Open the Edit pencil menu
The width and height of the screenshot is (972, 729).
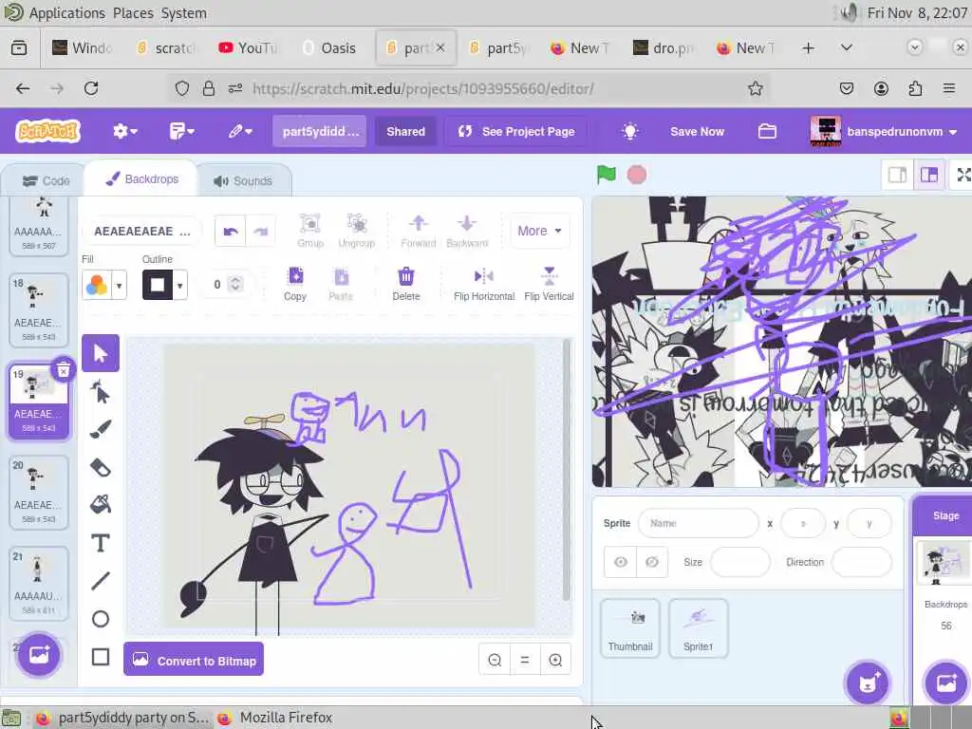point(240,131)
